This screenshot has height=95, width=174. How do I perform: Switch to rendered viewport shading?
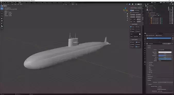pos(141,4)
